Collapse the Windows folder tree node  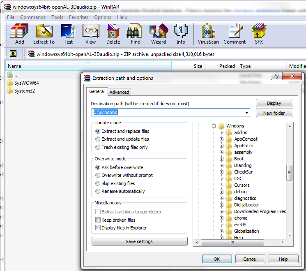click(x=214, y=126)
